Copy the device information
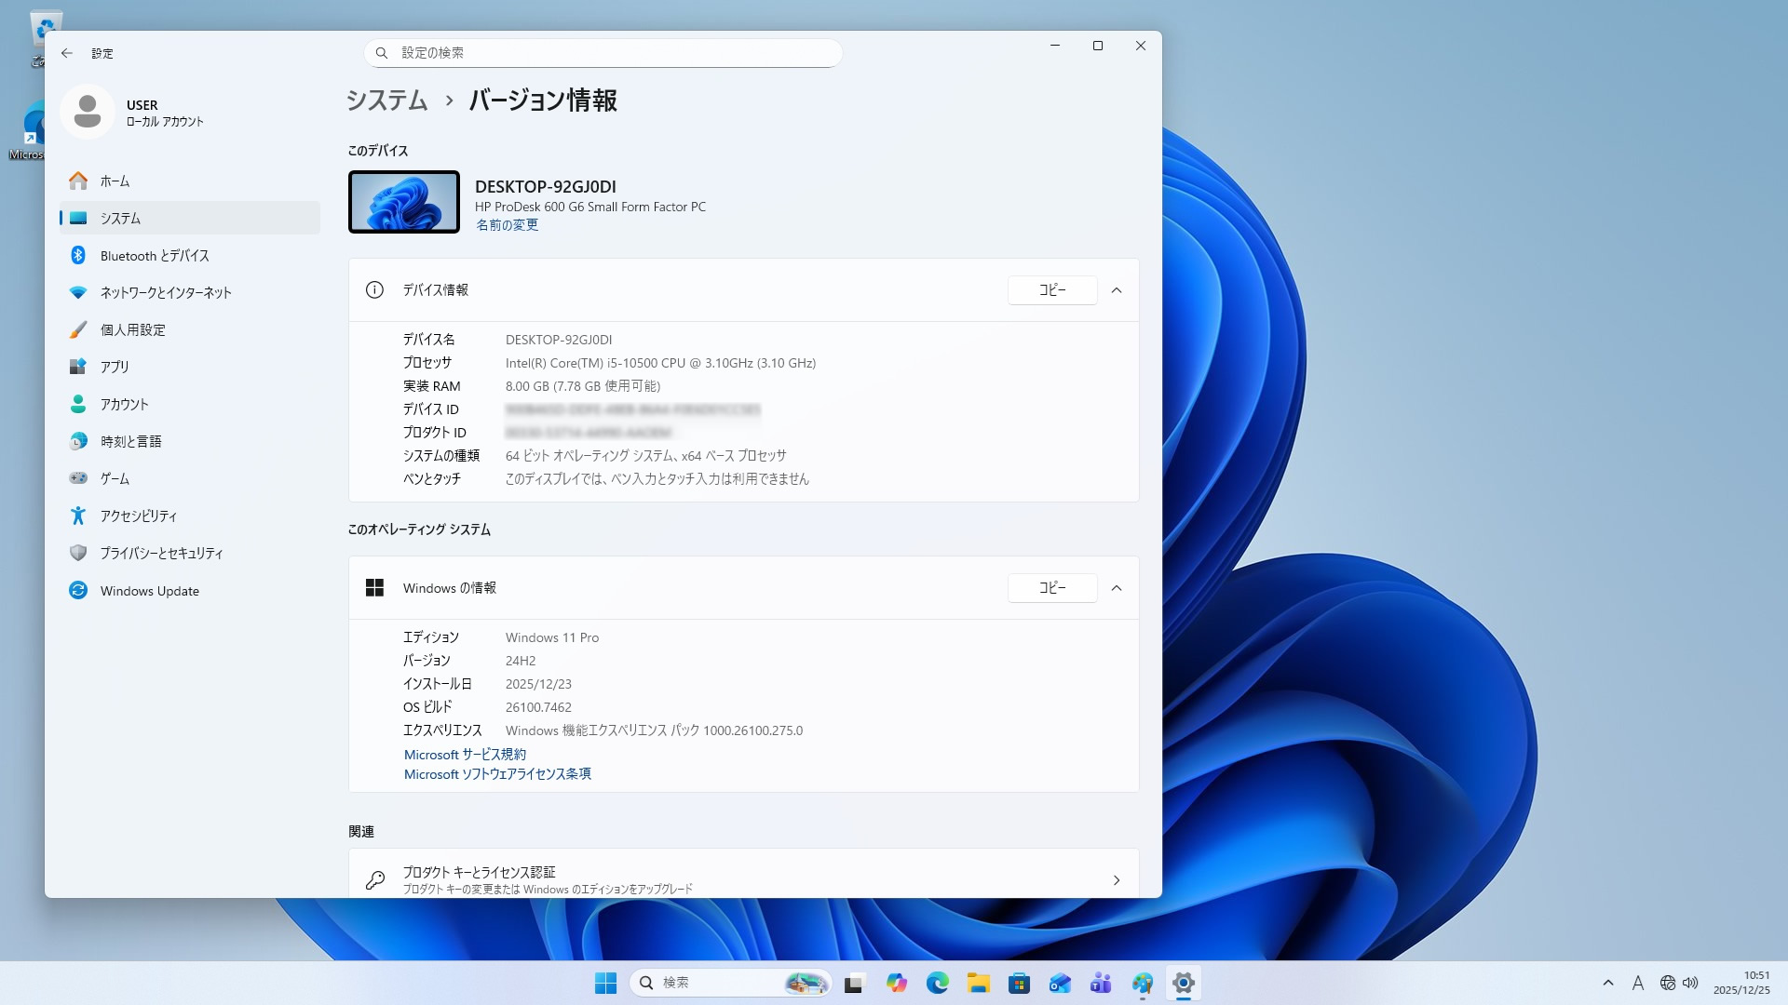Image resolution: width=1788 pixels, height=1005 pixels. (1052, 290)
